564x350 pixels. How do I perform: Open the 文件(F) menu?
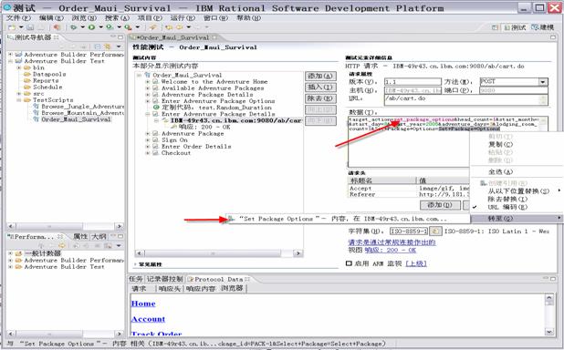click(18, 17)
